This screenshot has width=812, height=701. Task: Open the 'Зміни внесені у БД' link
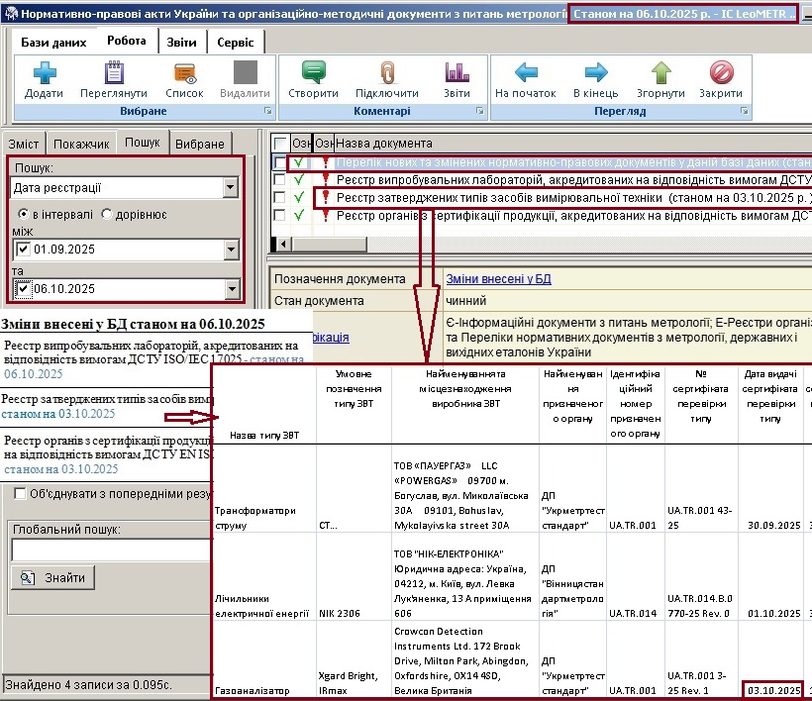pos(498,279)
